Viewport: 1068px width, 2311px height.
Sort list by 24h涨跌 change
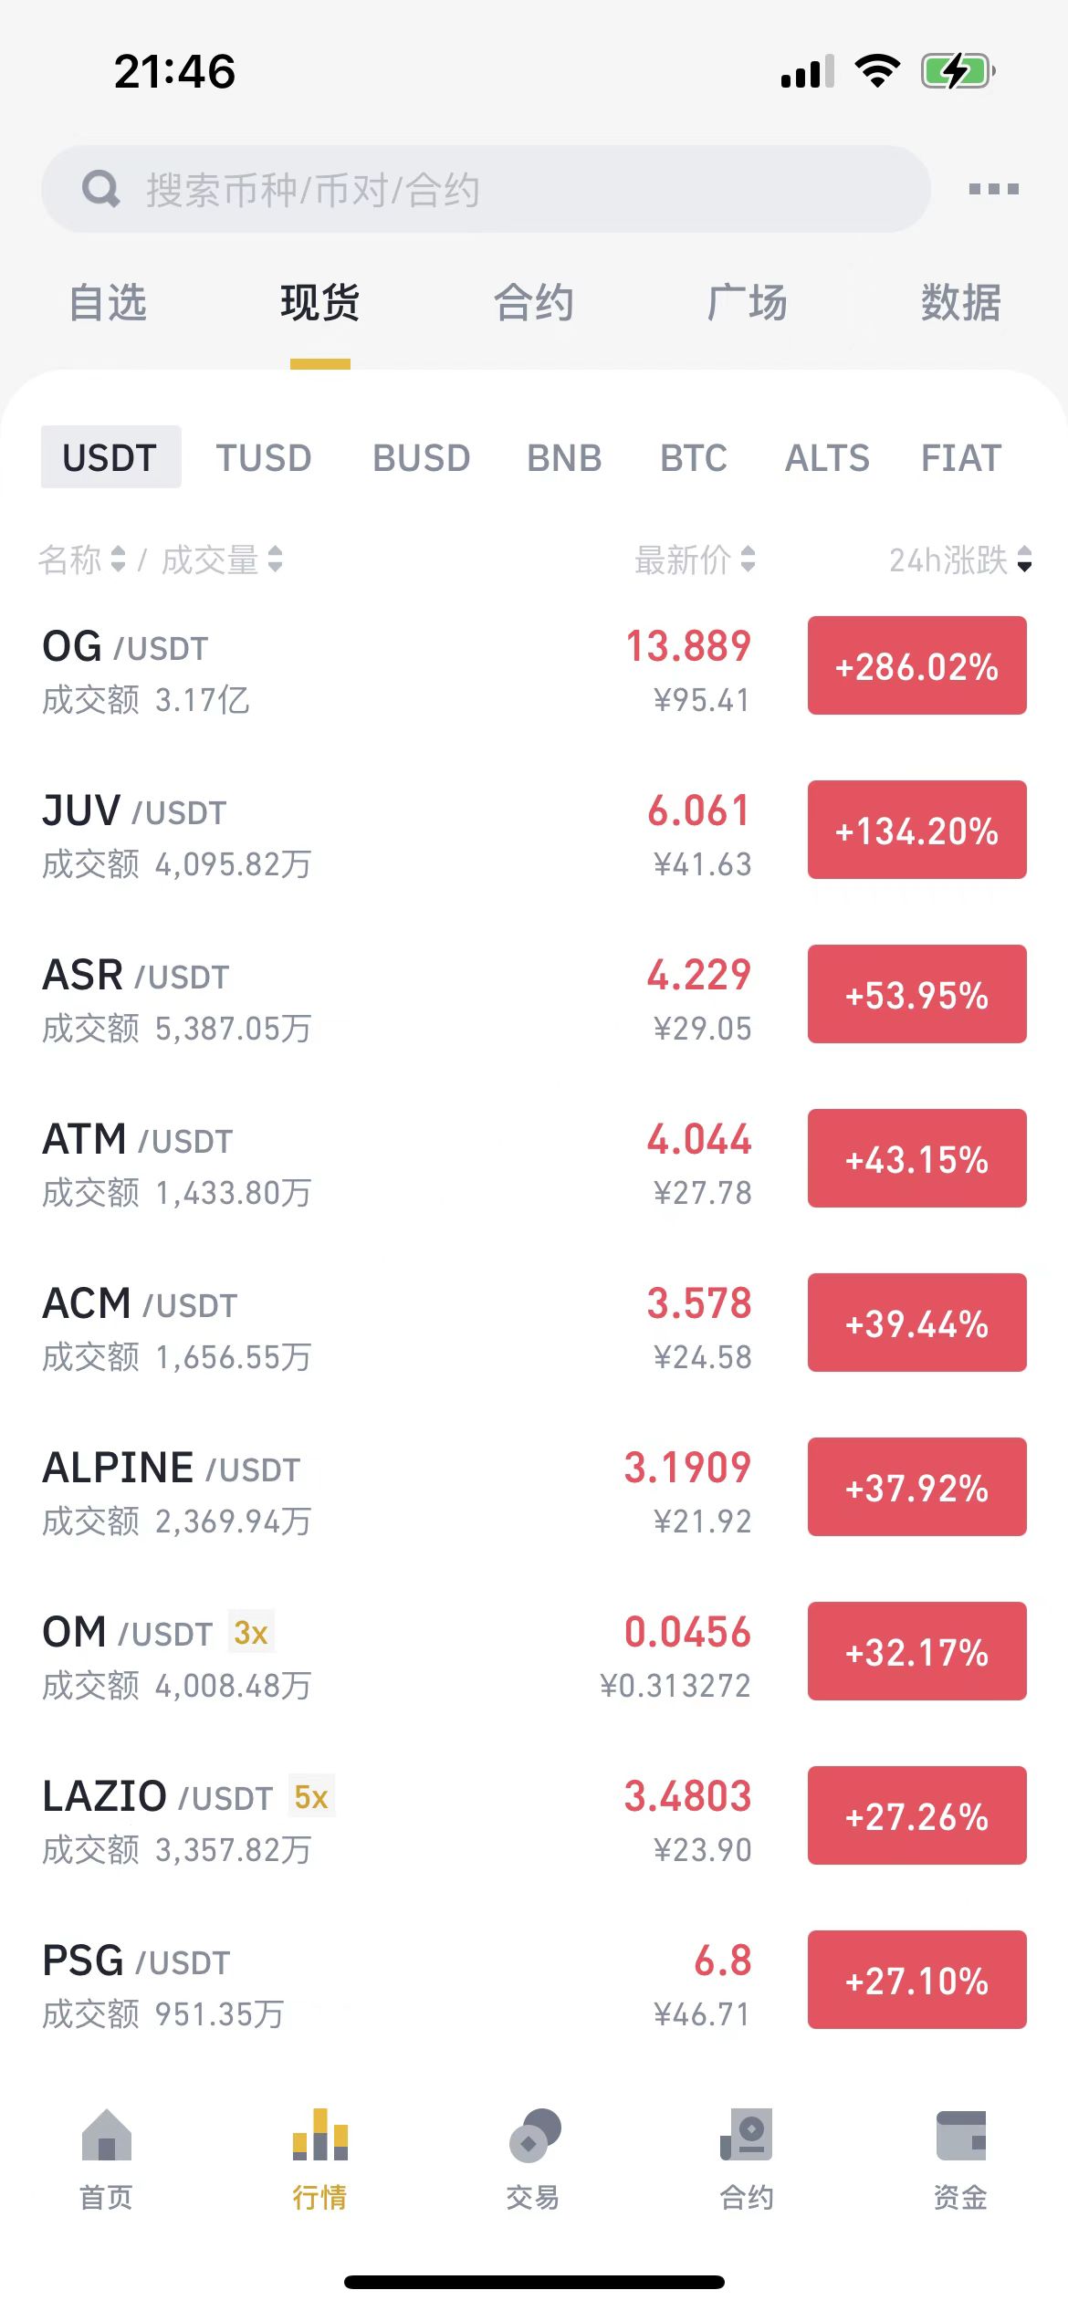[960, 559]
